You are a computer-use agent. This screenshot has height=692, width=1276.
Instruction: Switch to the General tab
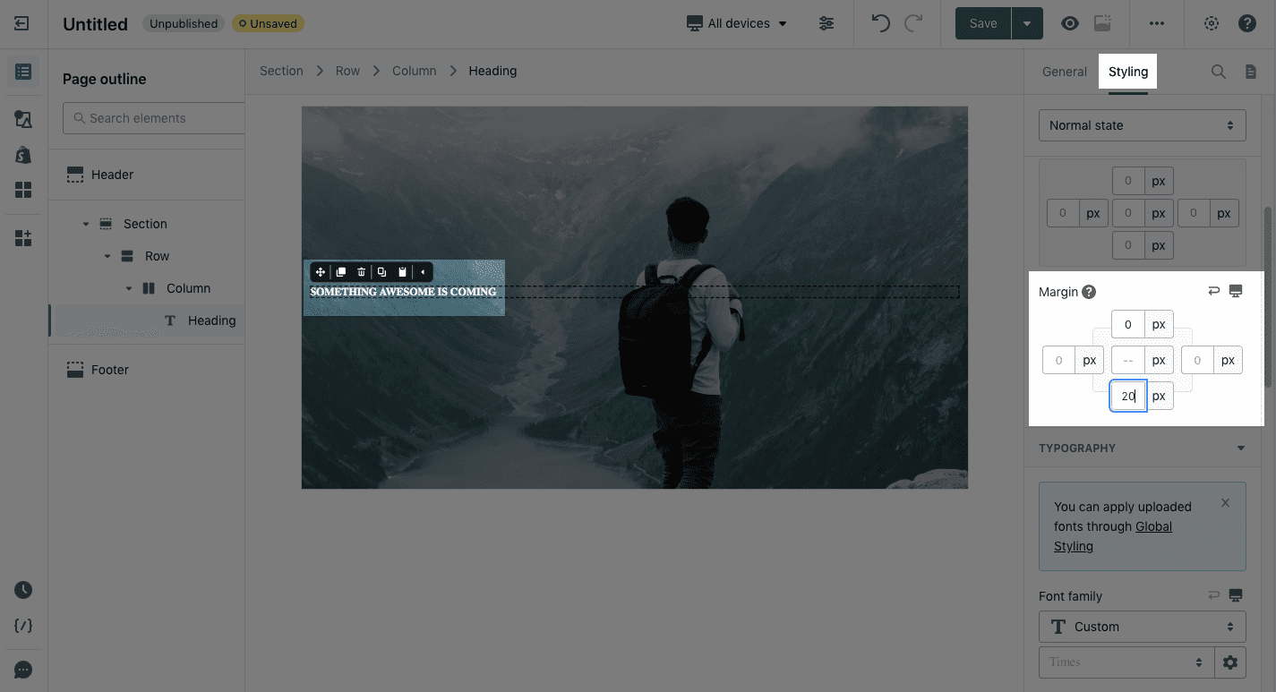[1065, 72]
